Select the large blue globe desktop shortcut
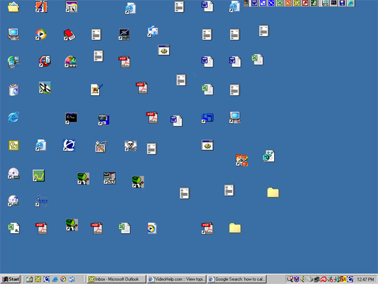Viewport: 378px width, 284px height. [x=69, y=145]
